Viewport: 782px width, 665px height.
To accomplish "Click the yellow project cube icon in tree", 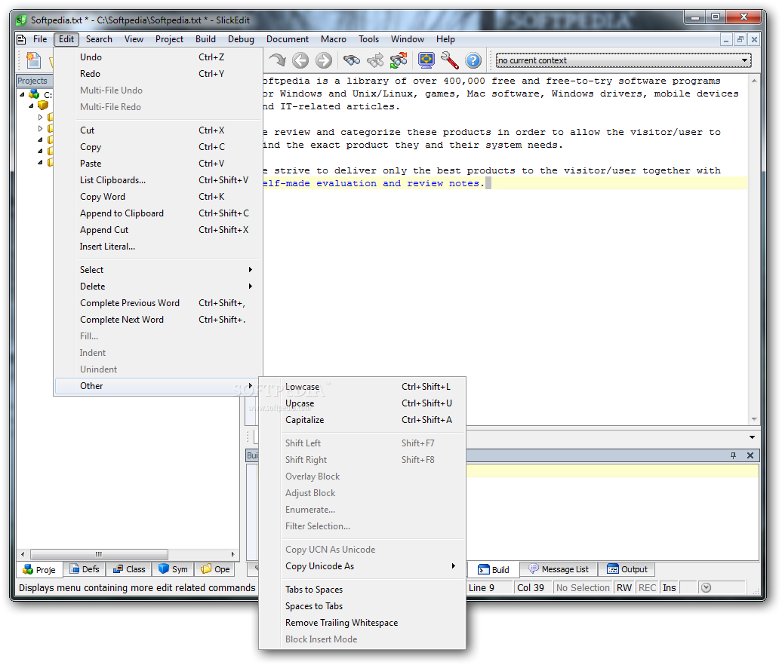I will (x=43, y=105).
